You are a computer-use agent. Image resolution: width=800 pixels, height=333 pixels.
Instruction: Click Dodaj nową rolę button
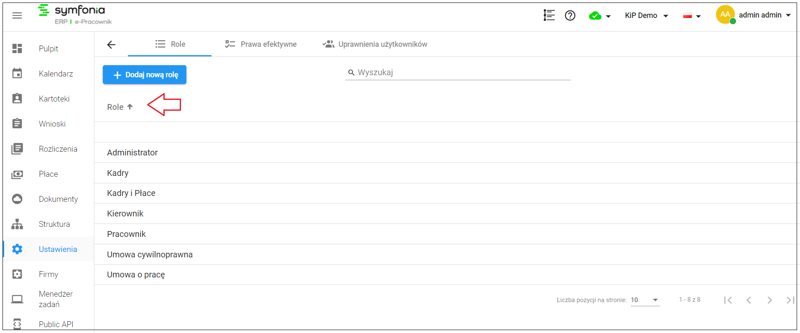tap(145, 75)
